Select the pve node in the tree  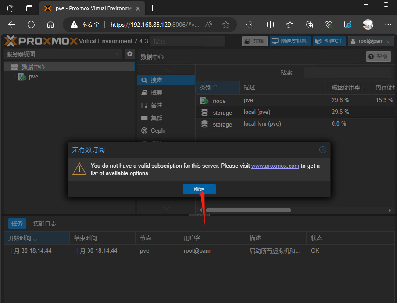pos(33,77)
